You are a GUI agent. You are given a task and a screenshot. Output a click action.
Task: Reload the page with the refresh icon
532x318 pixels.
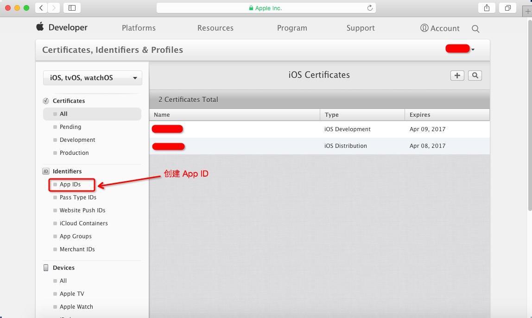(x=370, y=8)
